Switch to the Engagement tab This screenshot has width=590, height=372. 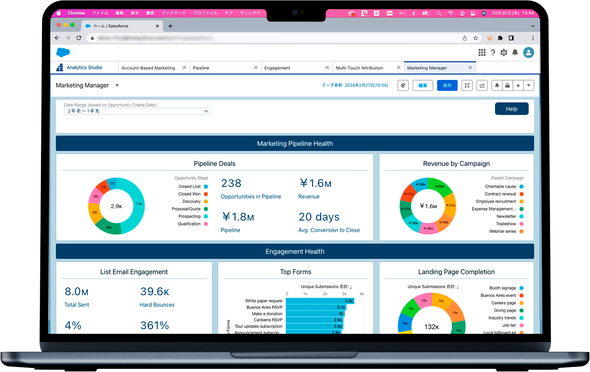coord(277,68)
